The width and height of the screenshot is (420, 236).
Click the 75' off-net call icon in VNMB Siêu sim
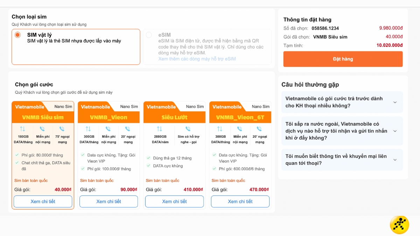(x=62, y=129)
